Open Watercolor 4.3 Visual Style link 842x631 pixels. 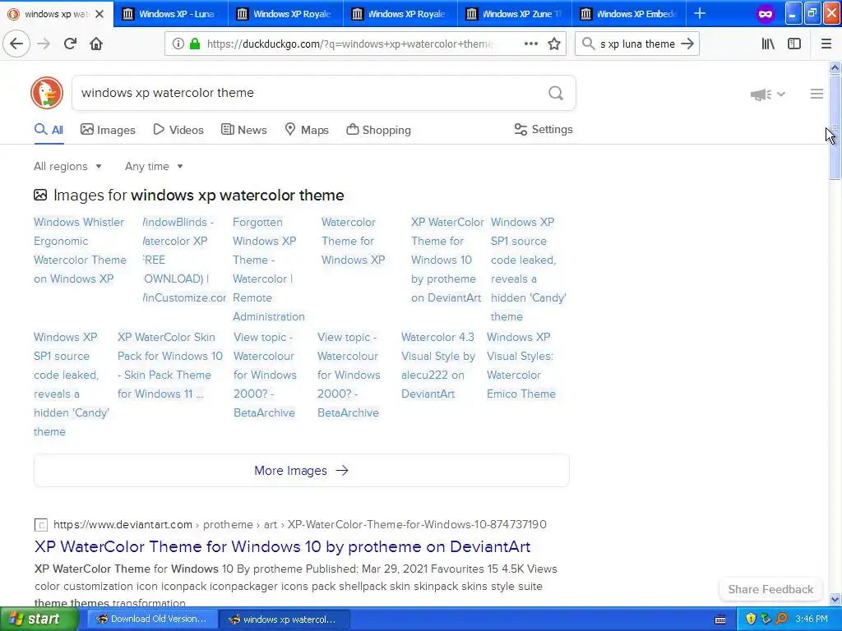pyautogui.click(x=438, y=366)
